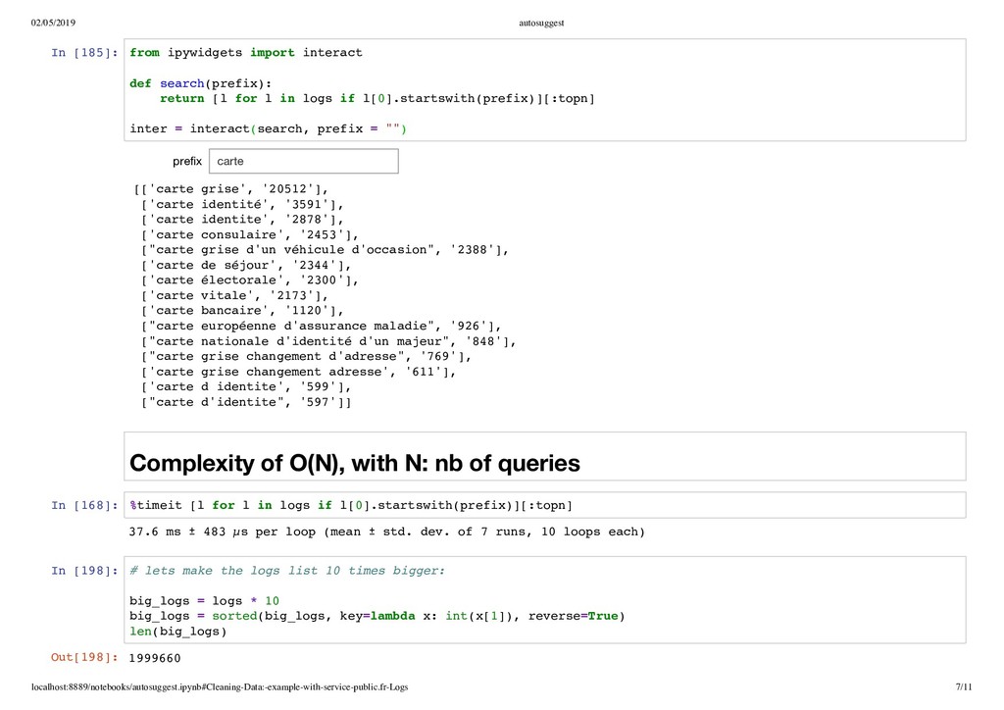1004x710 pixels.
Task: Select the In [198] cell prompt
Action: [84, 571]
